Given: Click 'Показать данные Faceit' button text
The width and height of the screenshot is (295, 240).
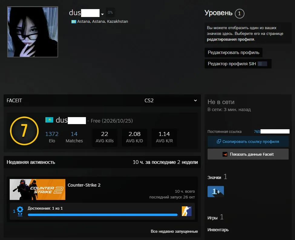Looking at the screenshot, I should tap(252, 154).
